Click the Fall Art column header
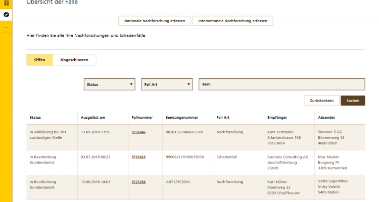Image resolution: width=379 pixels, height=202 pixels. 223,118
